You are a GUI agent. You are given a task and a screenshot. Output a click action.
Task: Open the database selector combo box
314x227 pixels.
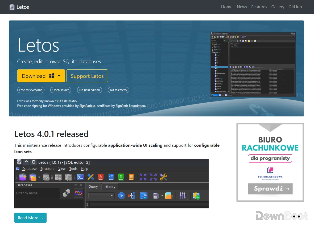tap(101, 196)
